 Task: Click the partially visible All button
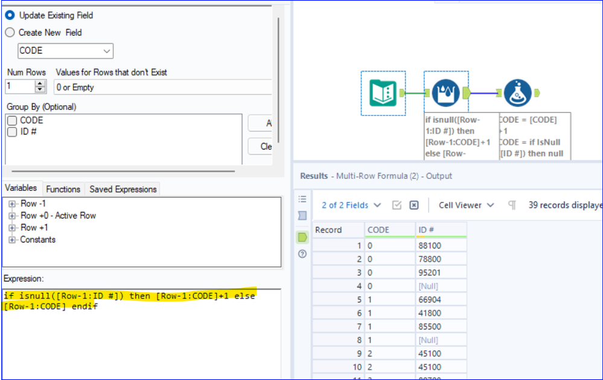point(260,123)
